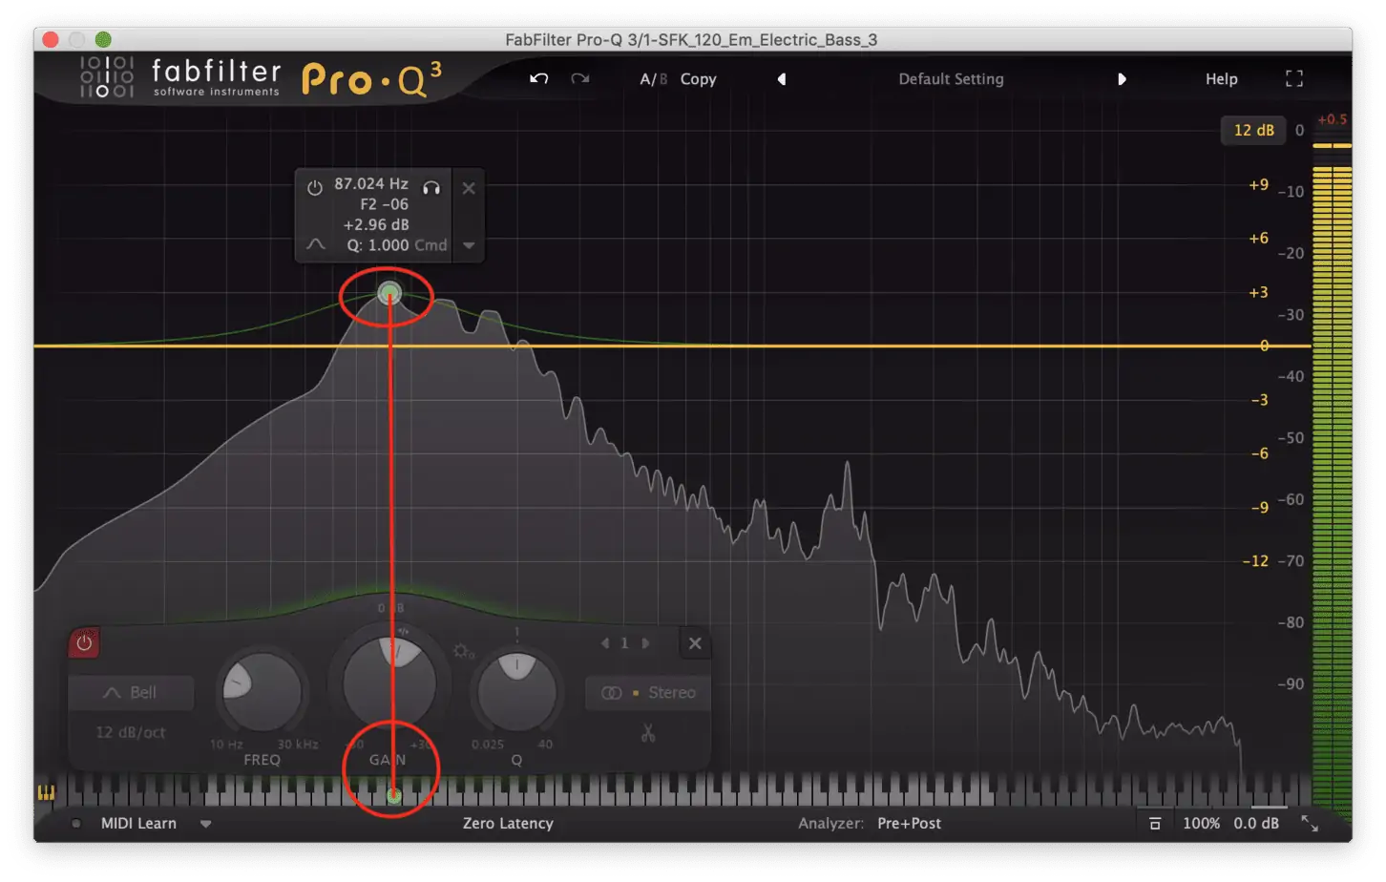Toggle the yellow piano keyboard display icon
Viewport: 1386px width, 882px height.
pyautogui.click(x=46, y=792)
